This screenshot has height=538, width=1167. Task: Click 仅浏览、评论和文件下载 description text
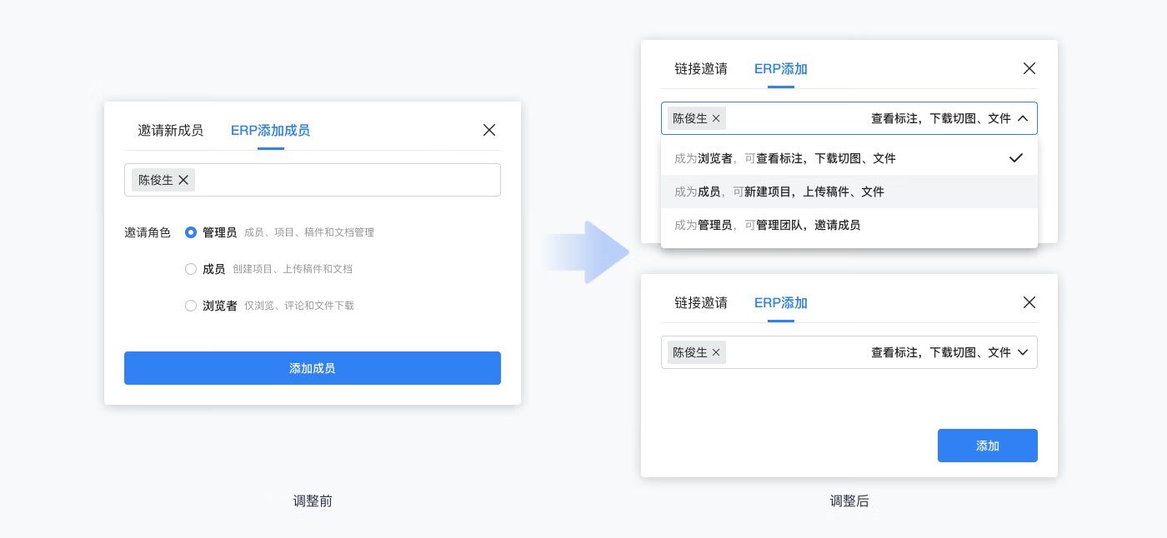[x=299, y=306]
